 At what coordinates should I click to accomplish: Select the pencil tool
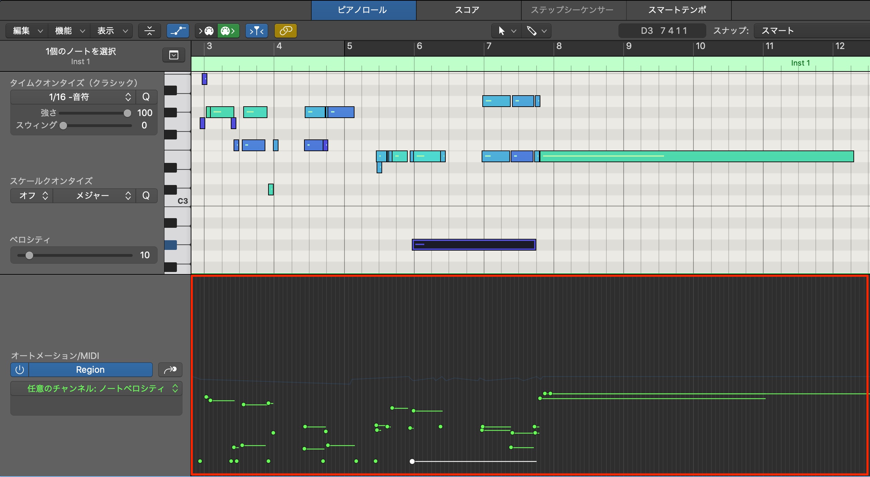click(531, 31)
